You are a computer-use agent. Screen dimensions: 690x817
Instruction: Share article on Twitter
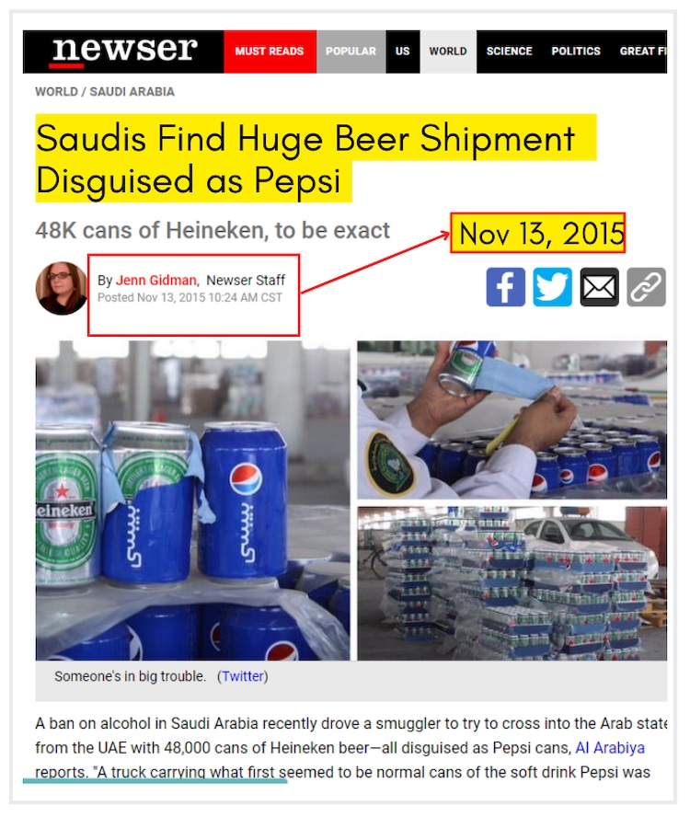[x=552, y=287]
